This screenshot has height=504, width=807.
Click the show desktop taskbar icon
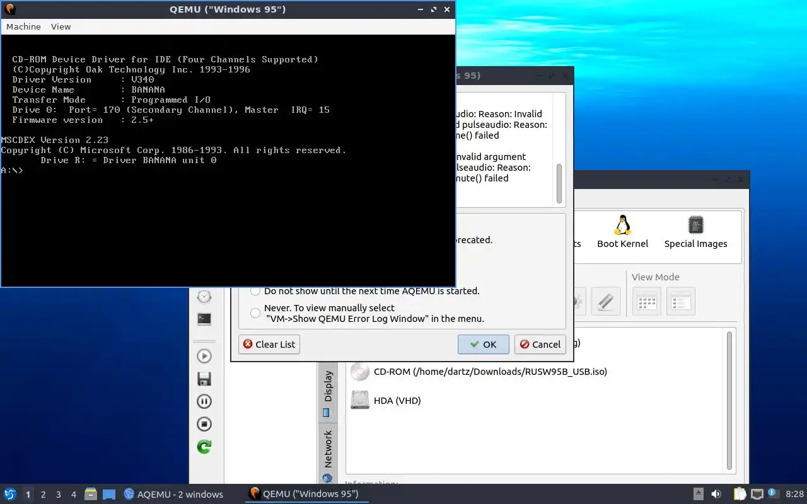109,494
